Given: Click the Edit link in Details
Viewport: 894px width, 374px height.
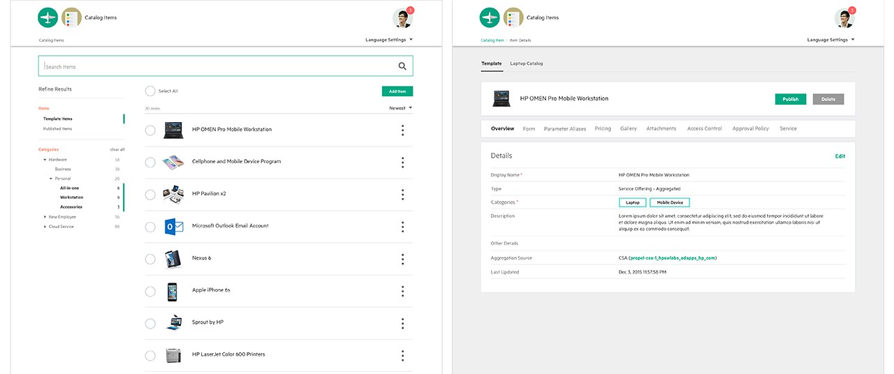Looking at the screenshot, I should 840,156.
